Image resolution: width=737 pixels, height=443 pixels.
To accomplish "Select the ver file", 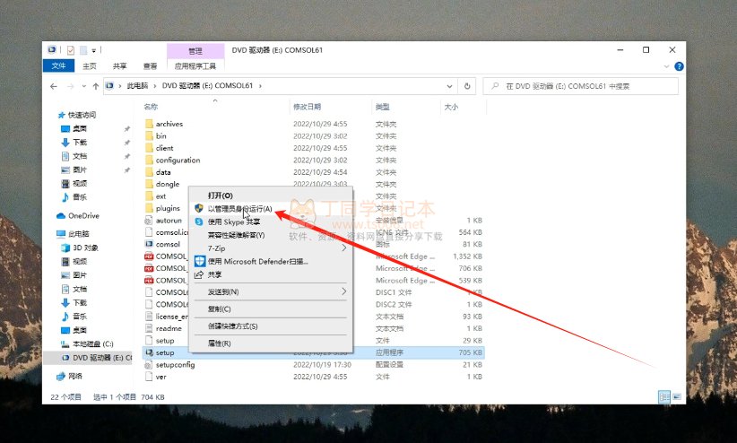I will point(160,377).
